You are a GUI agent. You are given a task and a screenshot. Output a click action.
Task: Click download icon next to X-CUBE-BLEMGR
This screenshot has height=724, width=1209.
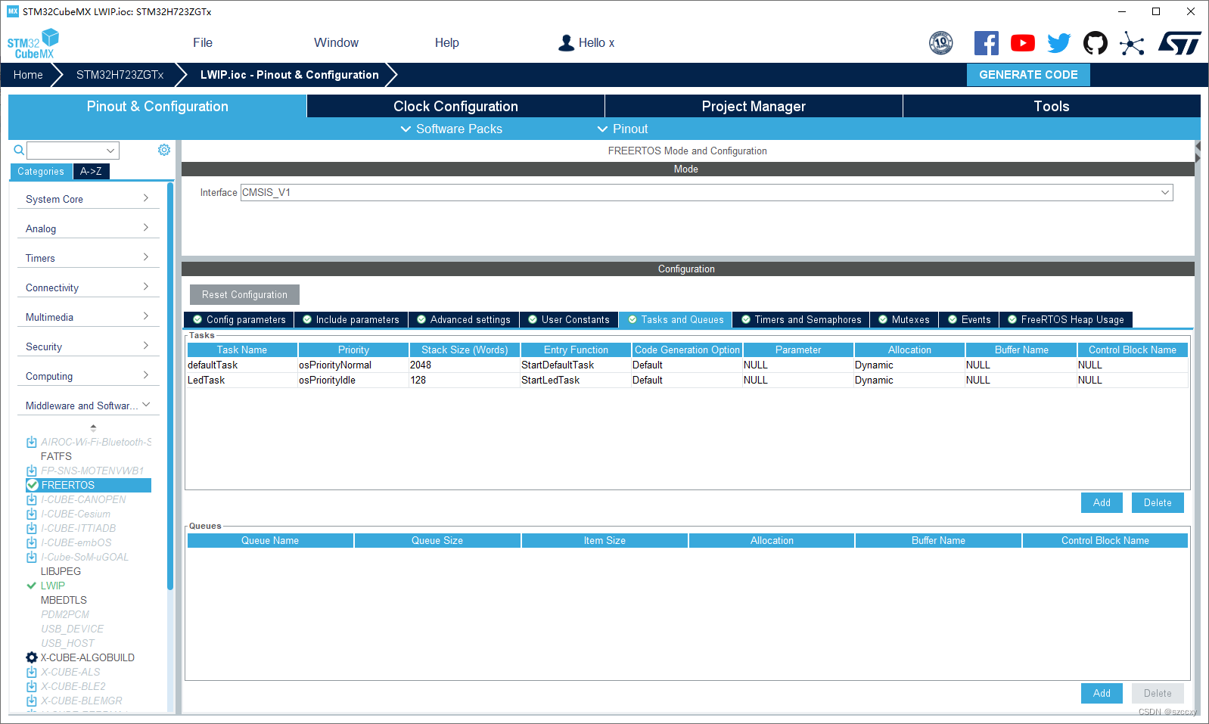click(32, 701)
